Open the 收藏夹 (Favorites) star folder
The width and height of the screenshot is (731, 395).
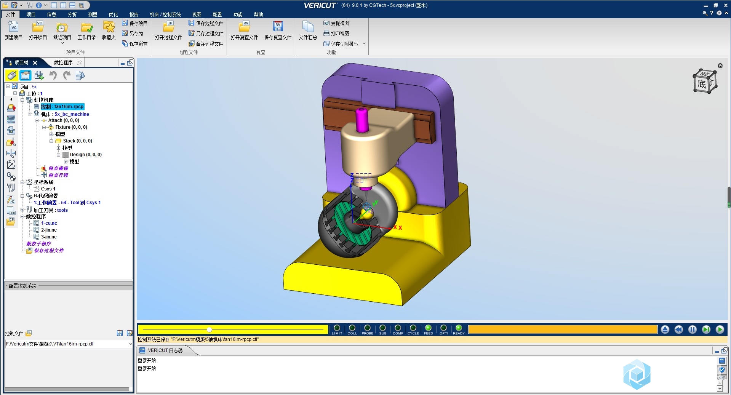click(x=109, y=30)
